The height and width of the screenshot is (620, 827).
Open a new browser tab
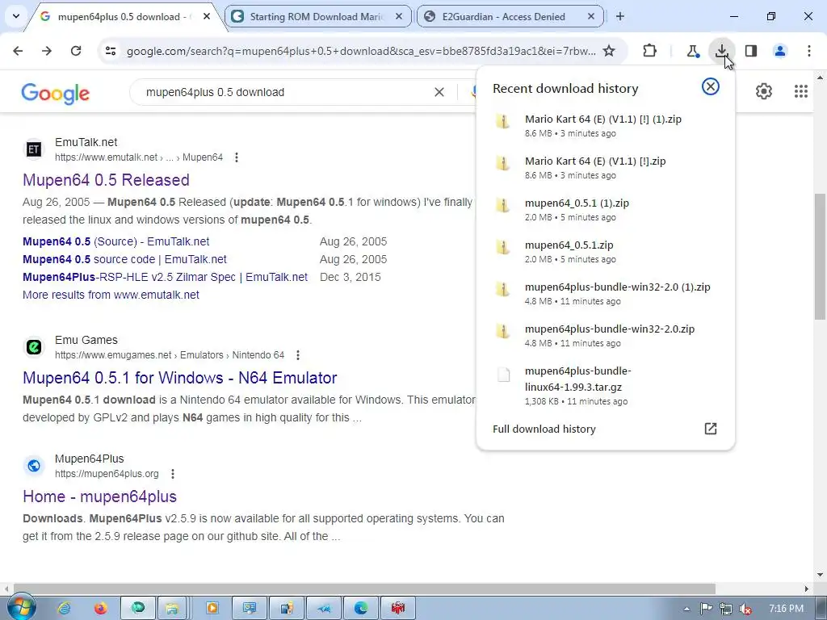click(x=620, y=16)
